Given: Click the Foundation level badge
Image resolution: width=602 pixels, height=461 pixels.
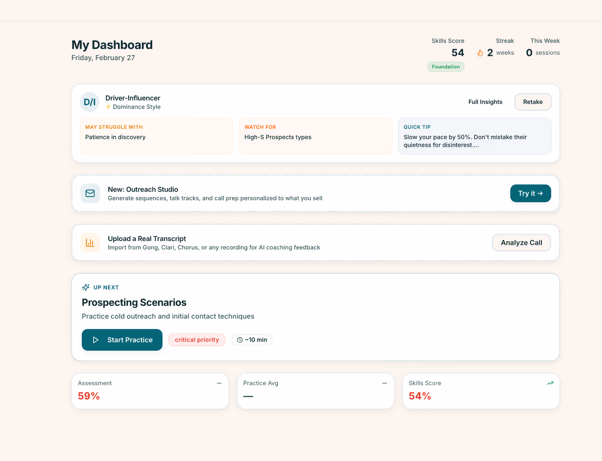Looking at the screenshot, I should (x=446, y=67).
